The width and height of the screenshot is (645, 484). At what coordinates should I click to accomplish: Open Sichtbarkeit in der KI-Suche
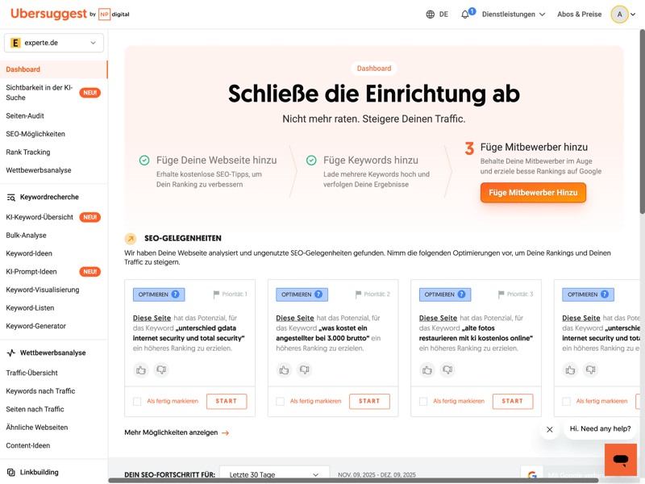pyautogui.click(x=53, y=93)
